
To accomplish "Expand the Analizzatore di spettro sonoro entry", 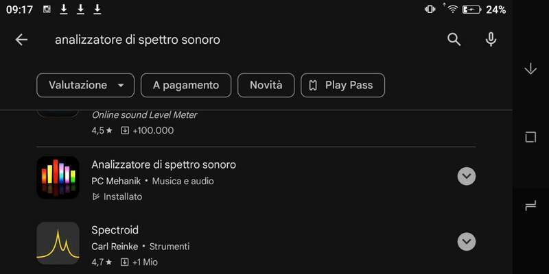I will pos(466,177).
